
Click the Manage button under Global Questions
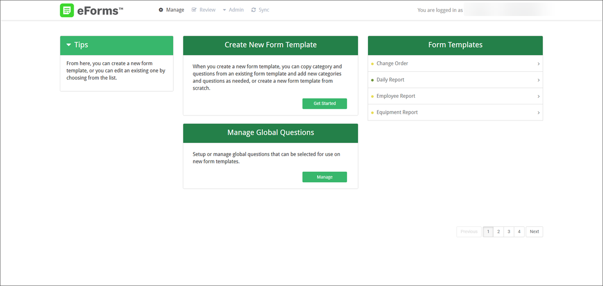pos(325,177)
